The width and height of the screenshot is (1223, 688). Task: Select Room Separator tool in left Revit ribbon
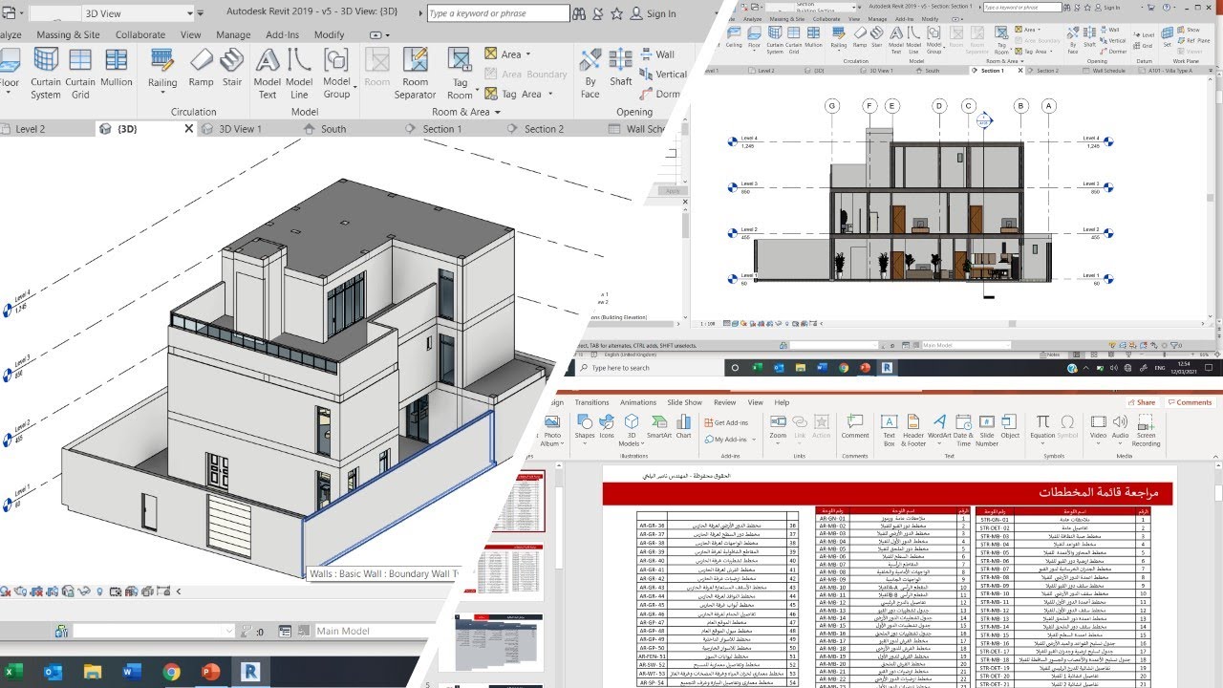pos(415,73)
